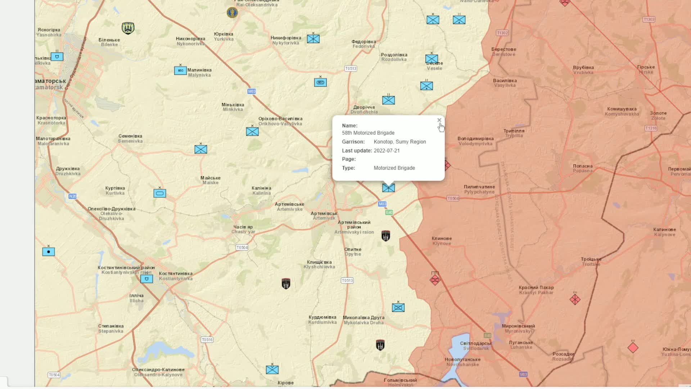Select the Komyshuvakha label
The image size is (691, 389).
[622, 111]
